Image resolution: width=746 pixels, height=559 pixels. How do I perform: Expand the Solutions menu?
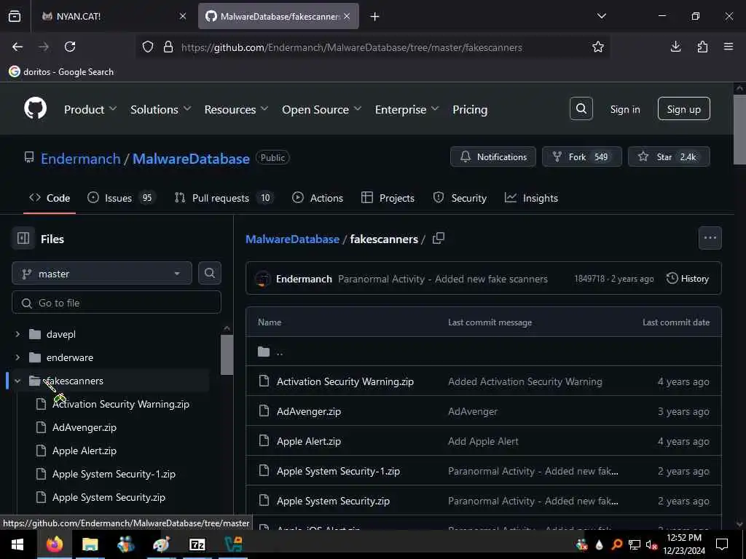pos(160,109)
